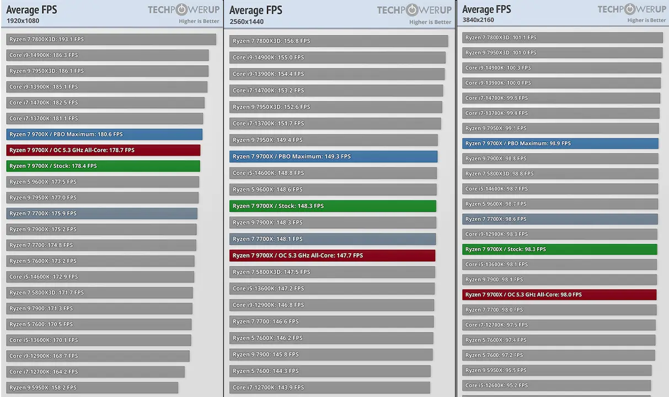Click 'Higher is Better' text in the 3840x2160 chart
The height and width of the screenshot is (397, 669).
(x=646, y=20)
